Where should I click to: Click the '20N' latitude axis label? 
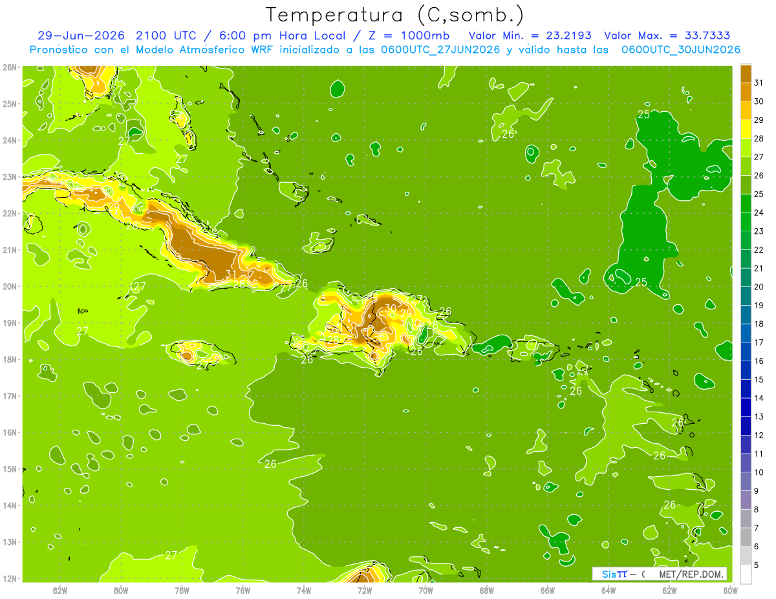pos(10,286)
